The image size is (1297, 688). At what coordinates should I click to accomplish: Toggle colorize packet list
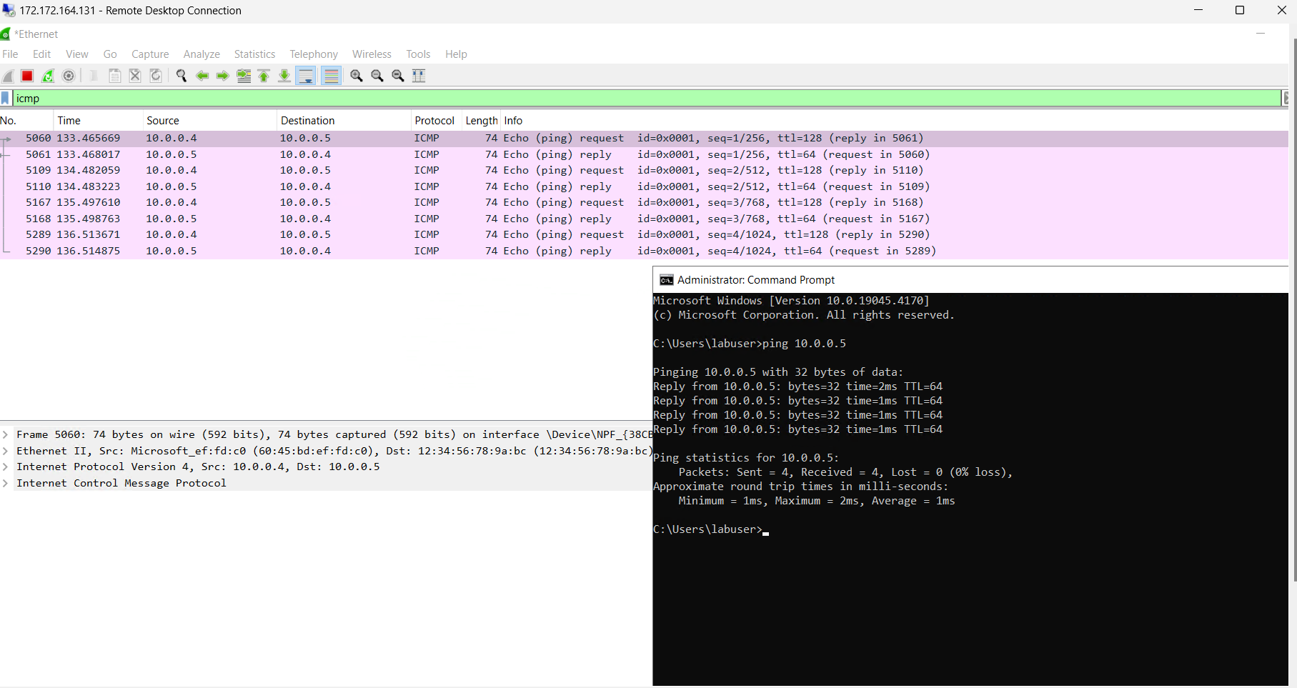331,76
